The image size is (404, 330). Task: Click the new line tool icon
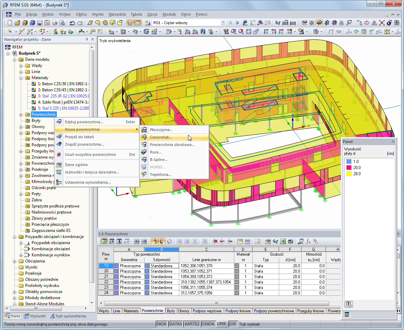pyautogui.click(x=22, y=32)
